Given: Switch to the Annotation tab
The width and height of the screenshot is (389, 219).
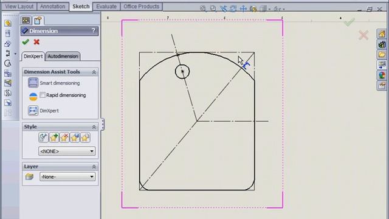Looking at the screenshot, I should [x=53, y=7].
